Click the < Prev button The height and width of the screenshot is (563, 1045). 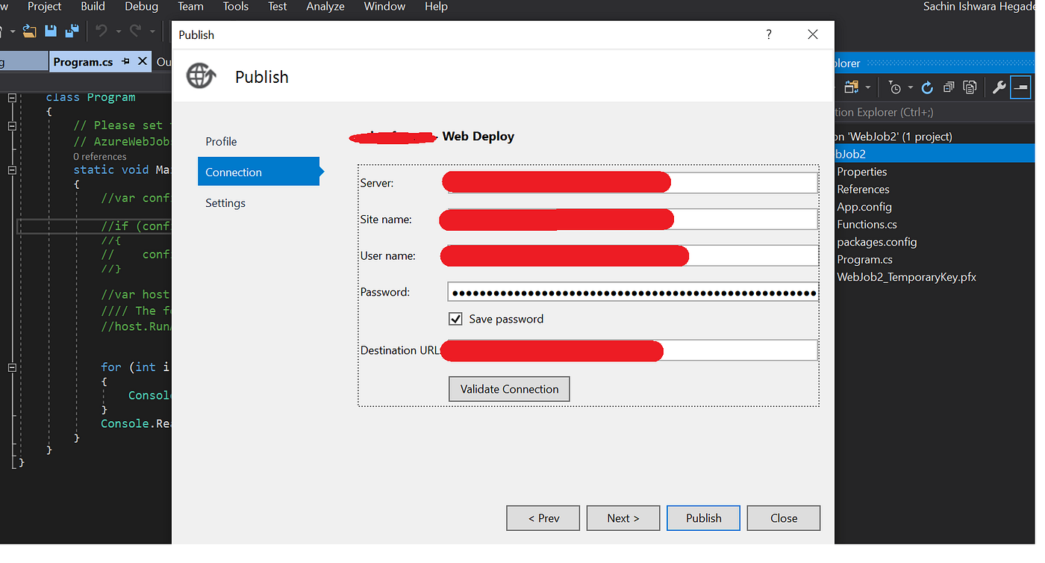pyautogui.click(x=543, y=517)
